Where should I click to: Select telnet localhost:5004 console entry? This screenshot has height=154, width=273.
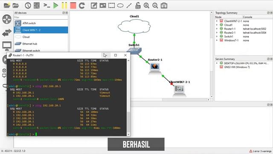(x=255, y=33)
